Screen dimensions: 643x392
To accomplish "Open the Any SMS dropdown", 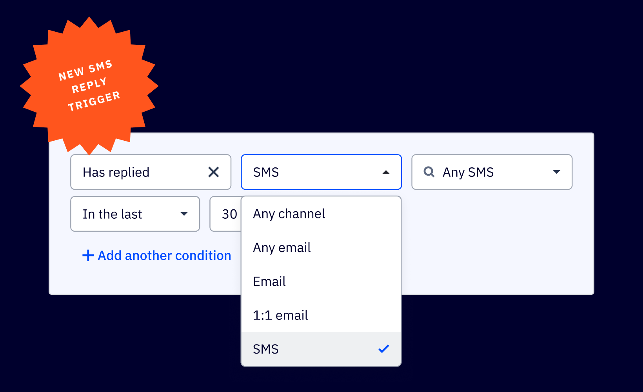I will click(492, 172).
